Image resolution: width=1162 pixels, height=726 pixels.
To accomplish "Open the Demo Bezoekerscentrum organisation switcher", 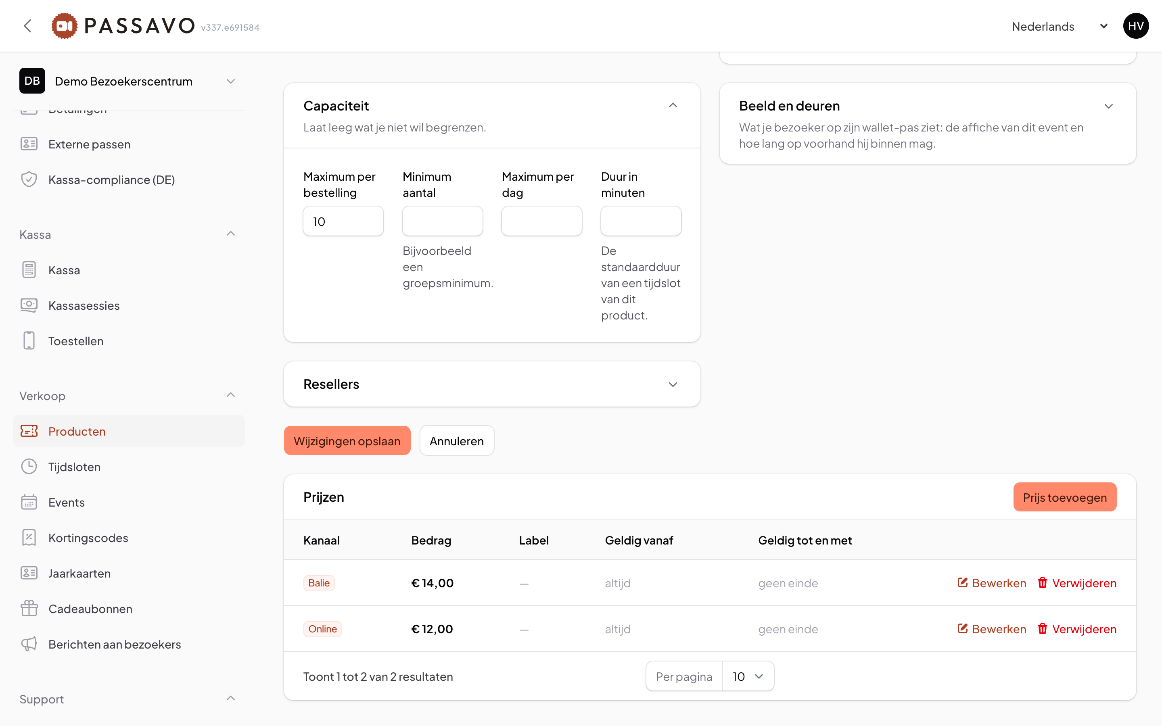I will (129, 81).
